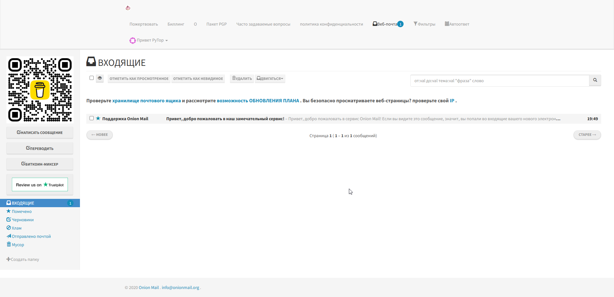Click Создать папку to add folder
This screenshot has height=297, width=614.
[23, 259]
